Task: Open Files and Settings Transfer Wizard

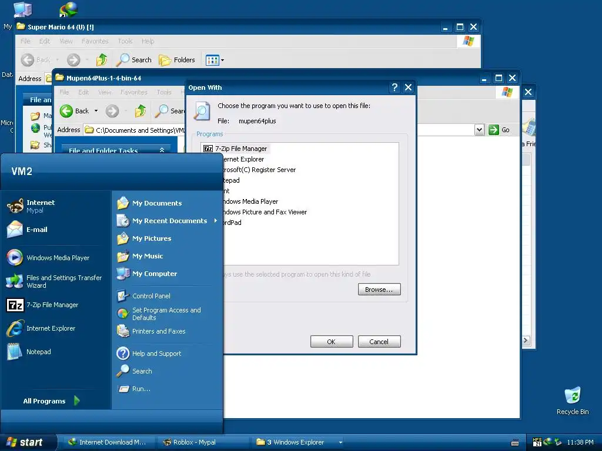Action: point(54,281)
